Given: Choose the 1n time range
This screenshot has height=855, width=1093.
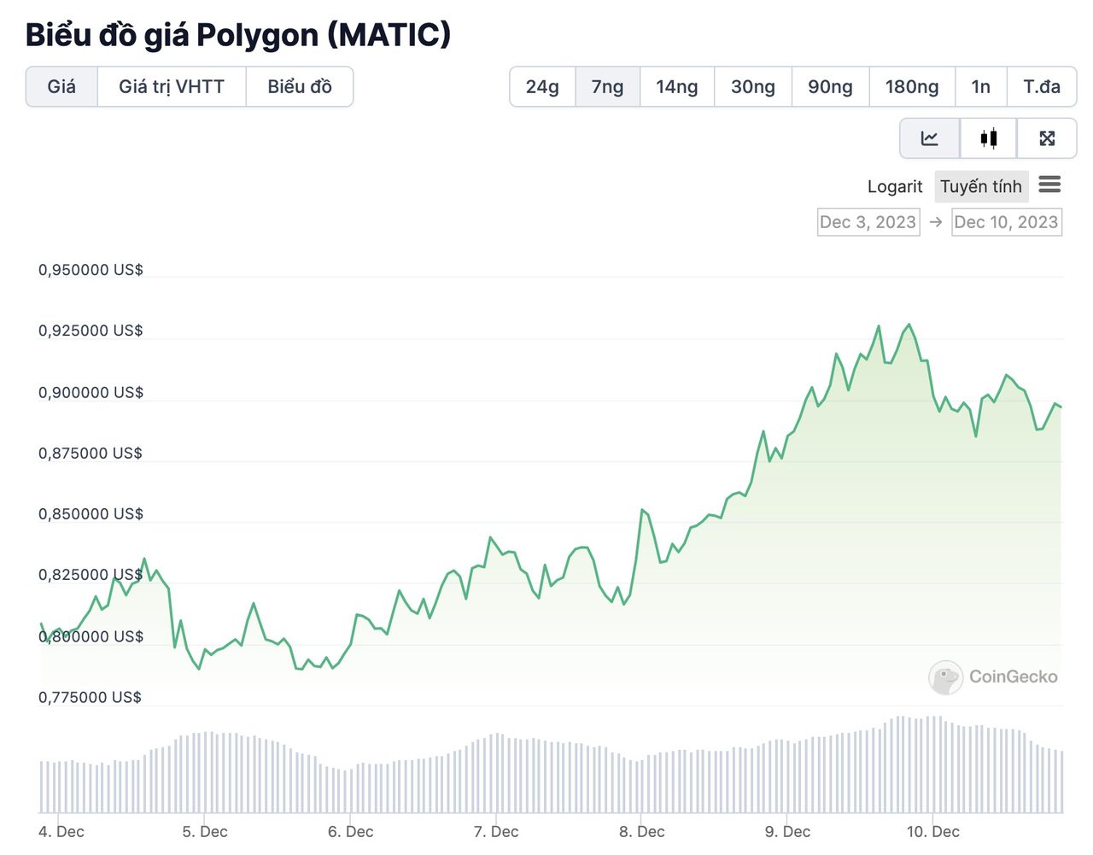Looking at the screenshot, I should (x=981, y=86).
